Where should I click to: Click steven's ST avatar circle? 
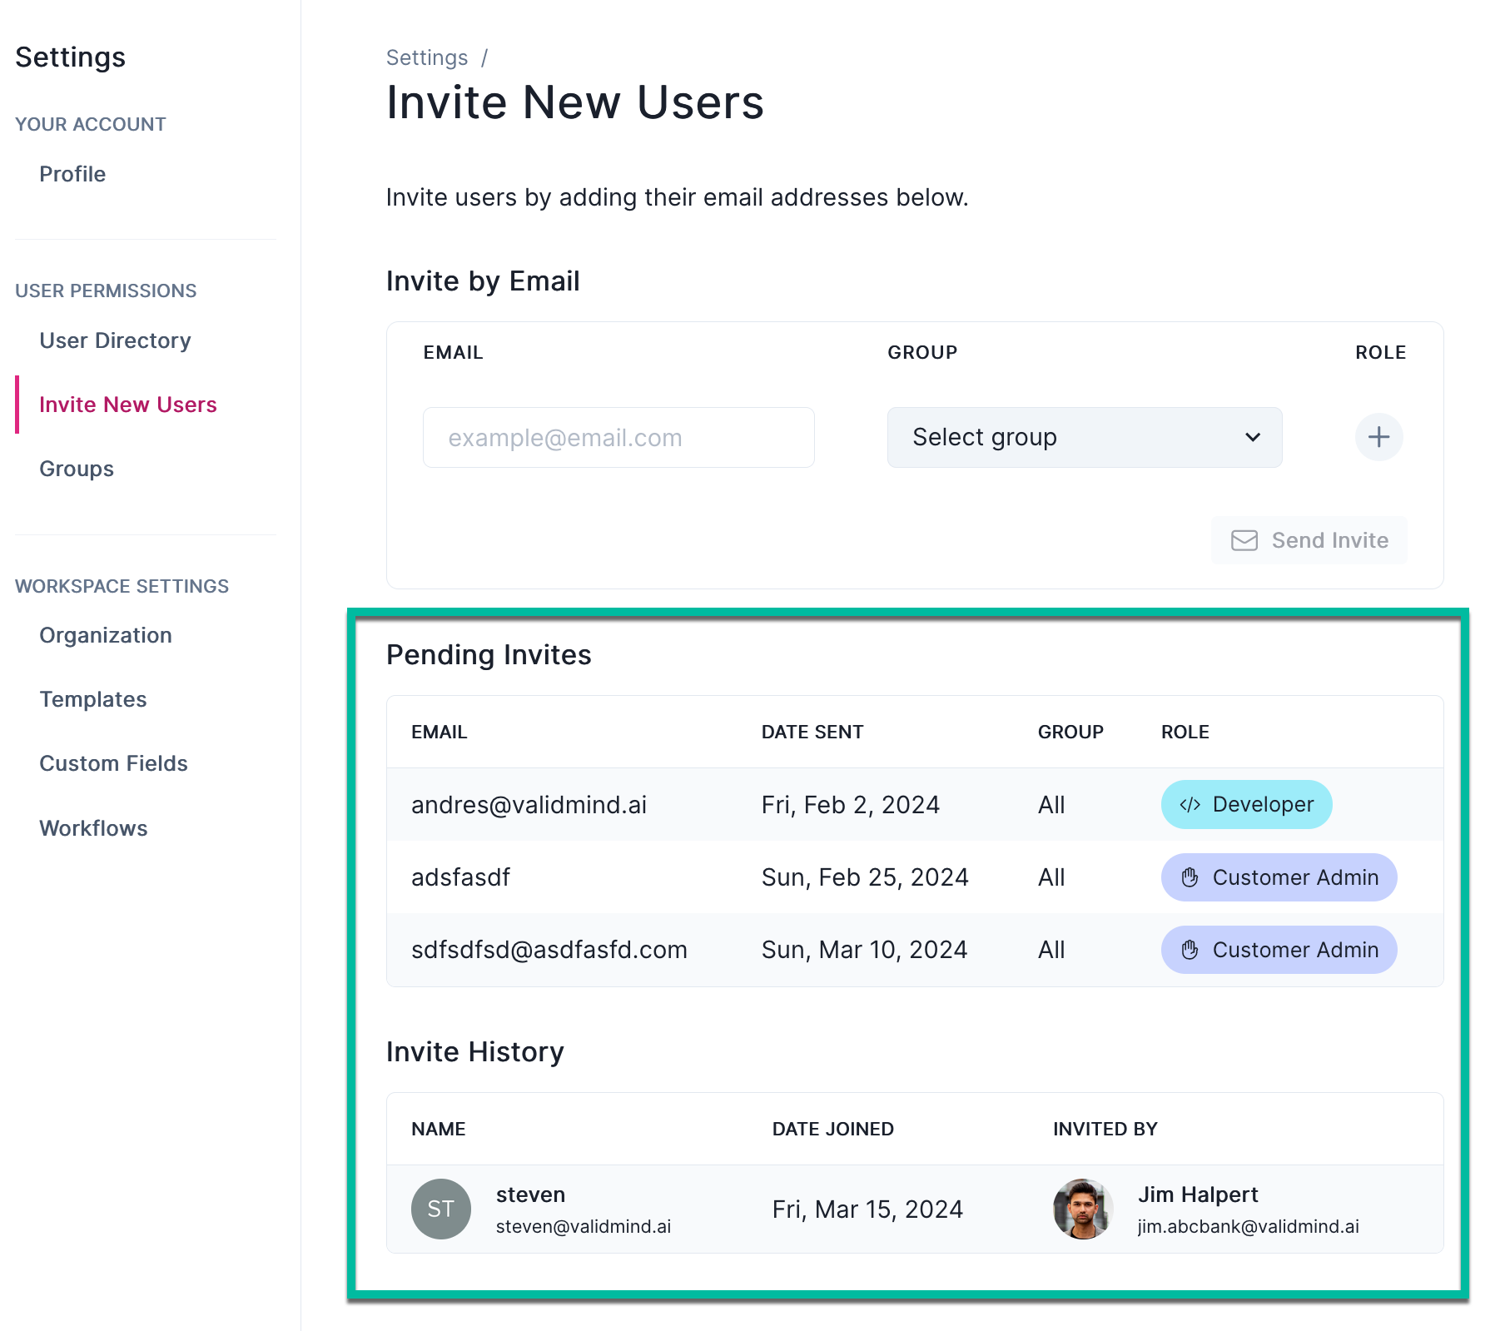[x=441, y=1209]
